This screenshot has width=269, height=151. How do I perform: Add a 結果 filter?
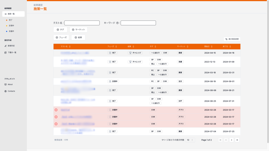(x=78, y=38)
